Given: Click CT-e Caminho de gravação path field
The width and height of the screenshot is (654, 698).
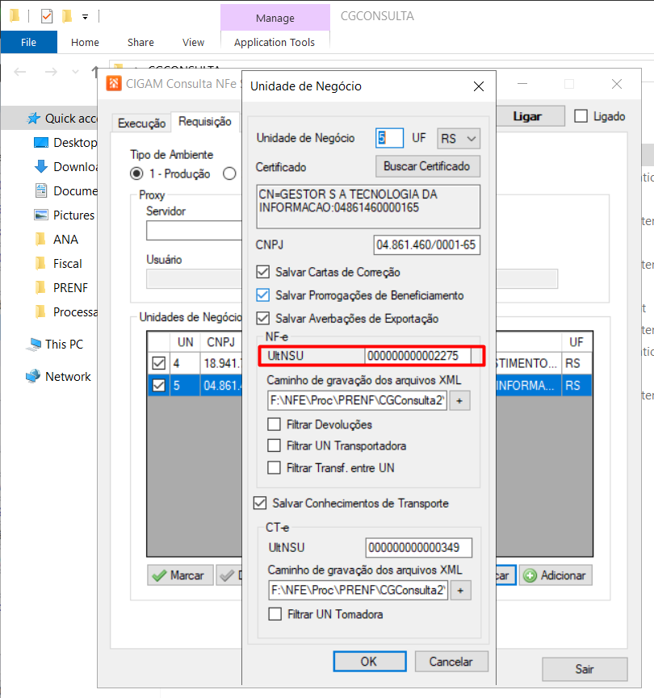Looking at the screenshot, I should point(358,590).
